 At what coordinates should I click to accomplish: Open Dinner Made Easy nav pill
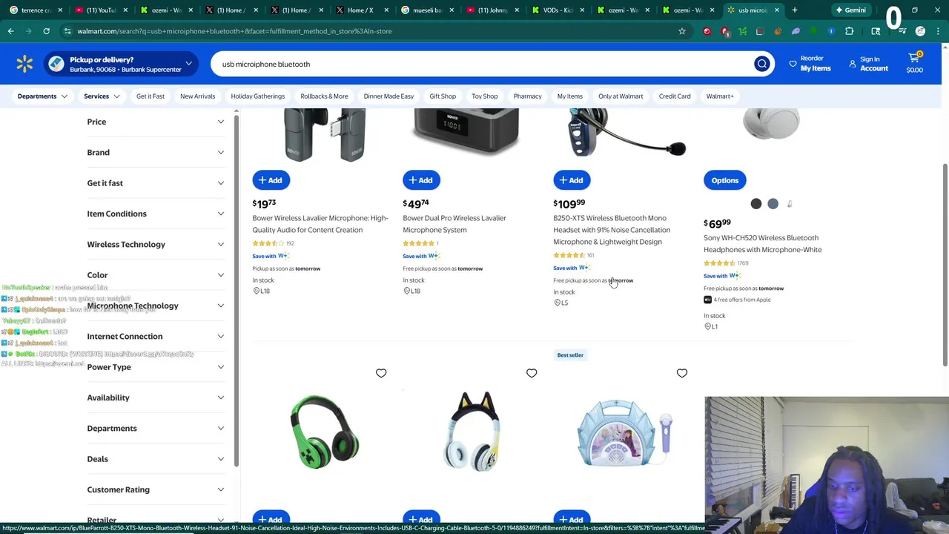click(388, 96)
